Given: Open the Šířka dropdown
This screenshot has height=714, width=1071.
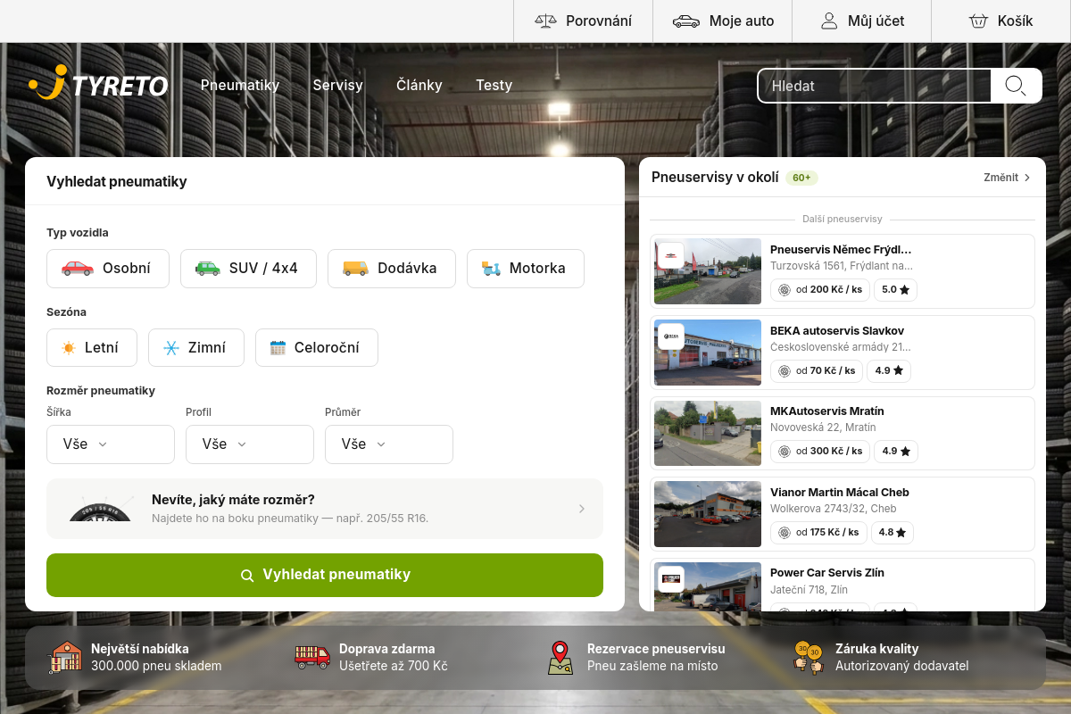Looking at the screenshot, I should pyautogui.click(x=111, y=444).
